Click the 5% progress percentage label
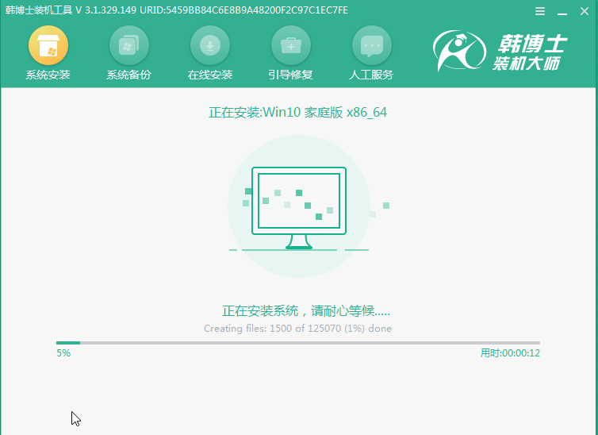 click(63, 353)
